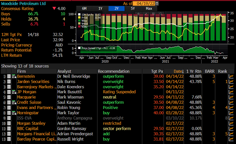Open calendar picker next to As of date

click(157, 3)
